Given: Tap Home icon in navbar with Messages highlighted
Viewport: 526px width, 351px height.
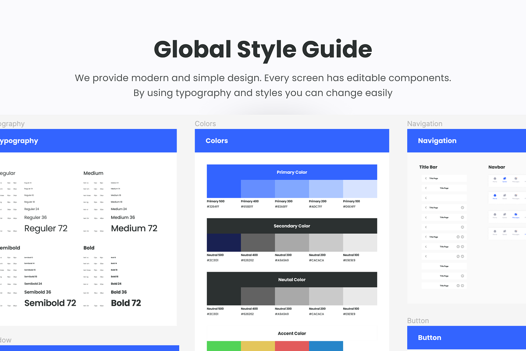Looking at the screenshot, I should click(495, 214).
